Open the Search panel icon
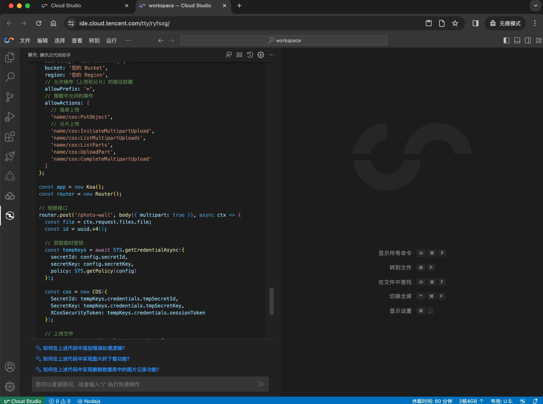The width and height of the screenshot is (543, 404). [10, 77]
